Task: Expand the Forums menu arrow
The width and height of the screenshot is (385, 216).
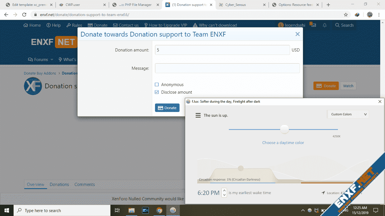Action: coord(52,60)
